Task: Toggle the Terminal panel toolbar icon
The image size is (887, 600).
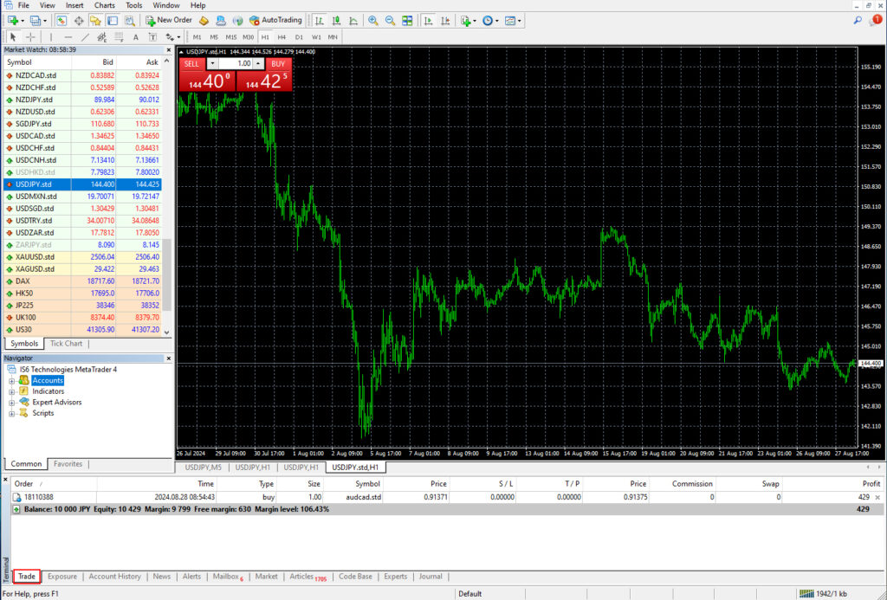Action: click(x=113, y=21)
